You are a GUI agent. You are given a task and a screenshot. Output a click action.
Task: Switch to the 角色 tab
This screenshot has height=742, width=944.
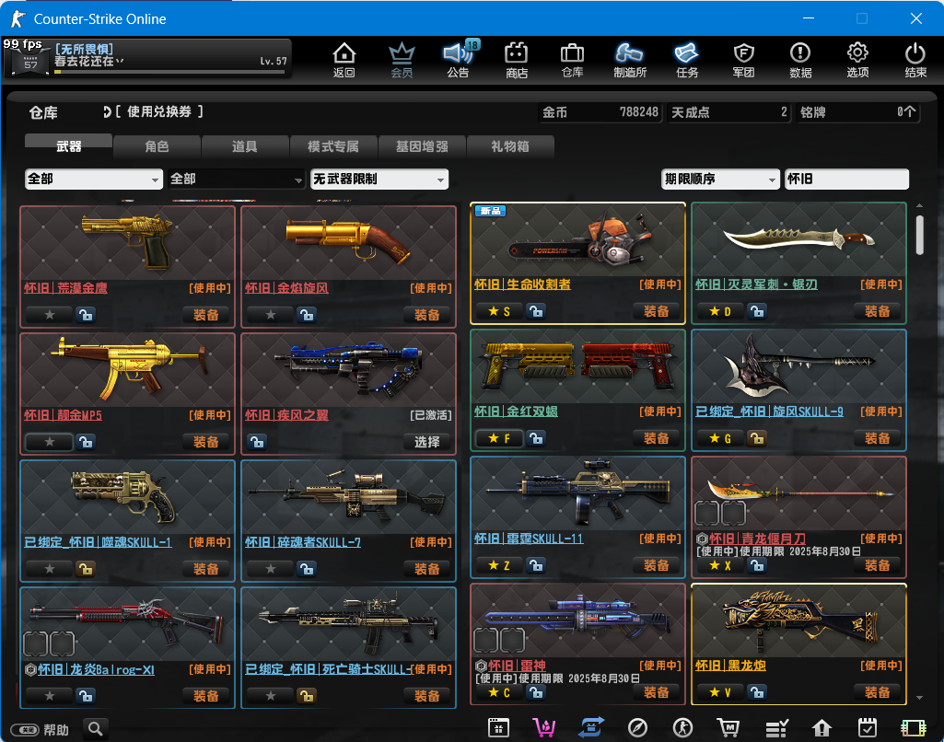(x=157, y=146)
